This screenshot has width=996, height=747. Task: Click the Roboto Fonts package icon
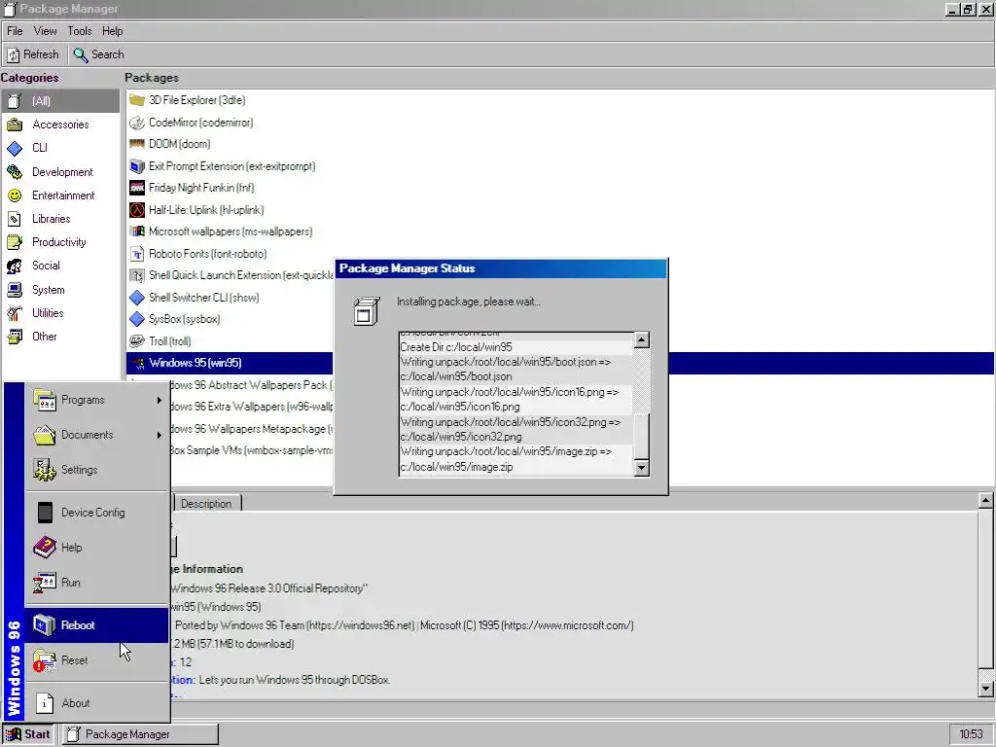click(136, 254)
